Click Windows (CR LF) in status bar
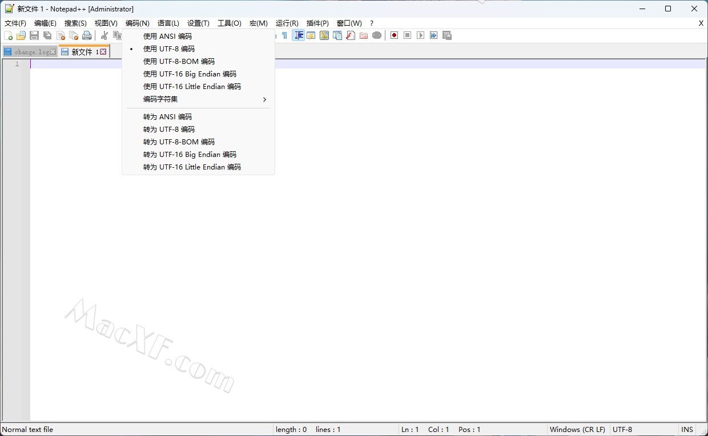The height and width of the screenshot is (436, 708). pos(577,430)
